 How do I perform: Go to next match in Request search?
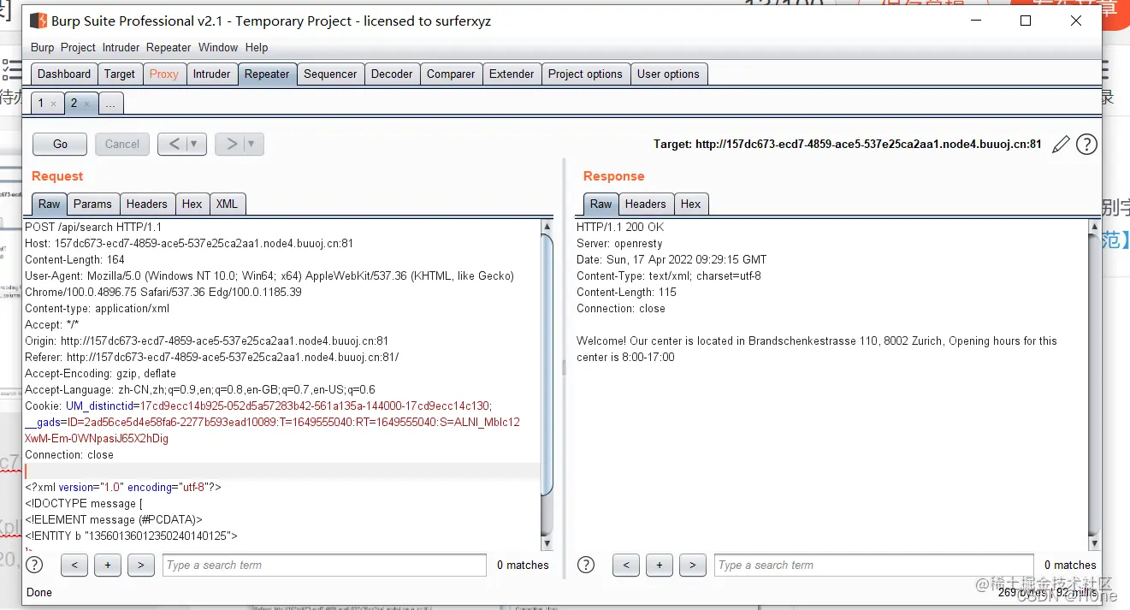tap(140, 565)
